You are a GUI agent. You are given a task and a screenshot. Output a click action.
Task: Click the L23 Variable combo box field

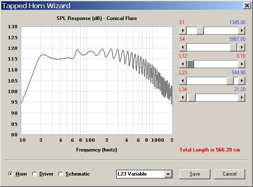(145, 174)
